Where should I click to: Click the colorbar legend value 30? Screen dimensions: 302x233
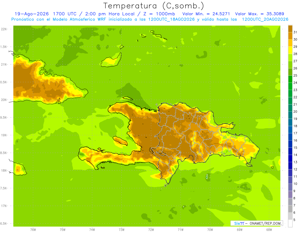click(295, 39)
